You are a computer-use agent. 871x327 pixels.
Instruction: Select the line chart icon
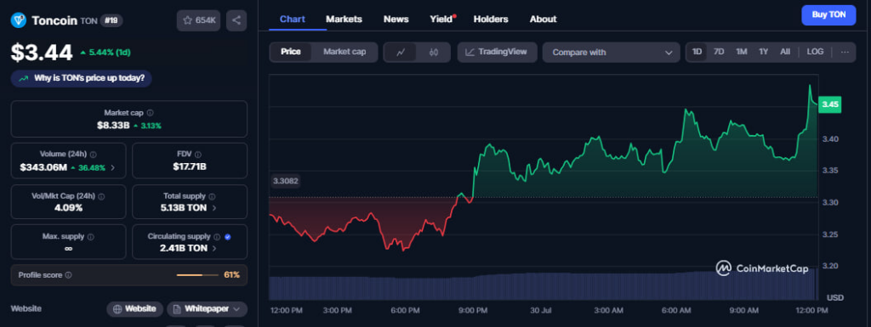tap(401, 52)
